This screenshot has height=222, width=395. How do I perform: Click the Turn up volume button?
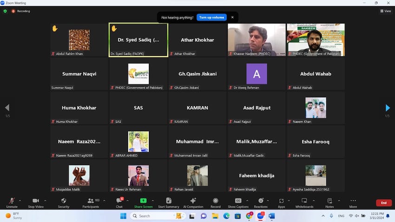click(211, 17)
